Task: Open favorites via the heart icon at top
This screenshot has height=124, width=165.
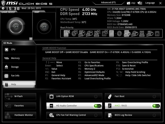Action: 140,3
